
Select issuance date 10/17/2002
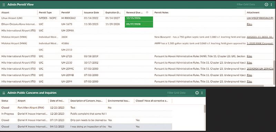click(91, 63)
